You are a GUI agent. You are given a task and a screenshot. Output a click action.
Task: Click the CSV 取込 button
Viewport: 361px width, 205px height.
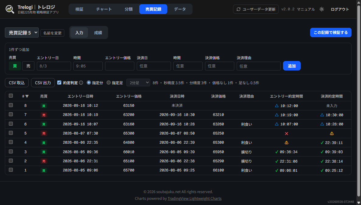coord(16,83)
